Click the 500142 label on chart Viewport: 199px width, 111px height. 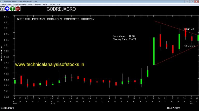click(x=189, y=29)
